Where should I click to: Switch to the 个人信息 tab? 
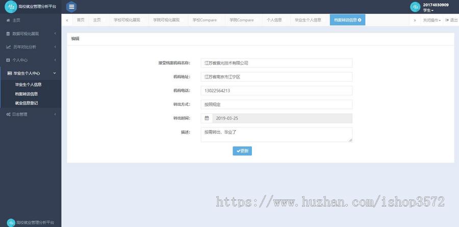point(274,20)
